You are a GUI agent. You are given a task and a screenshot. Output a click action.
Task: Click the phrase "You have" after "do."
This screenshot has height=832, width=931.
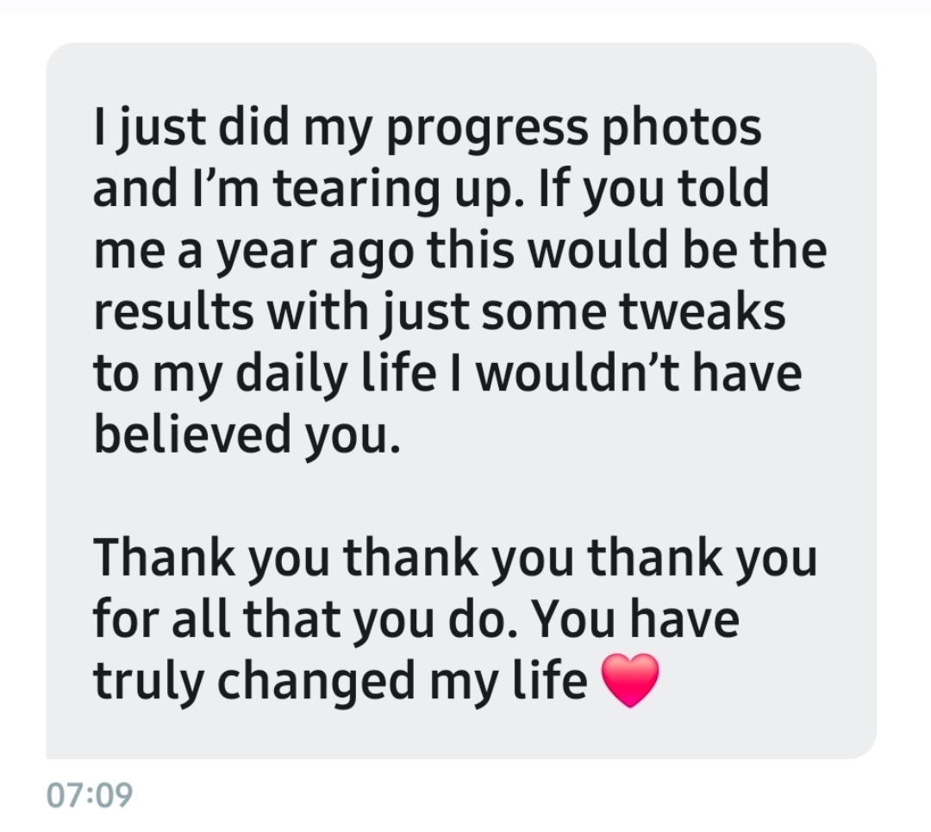tap(634, 619)
